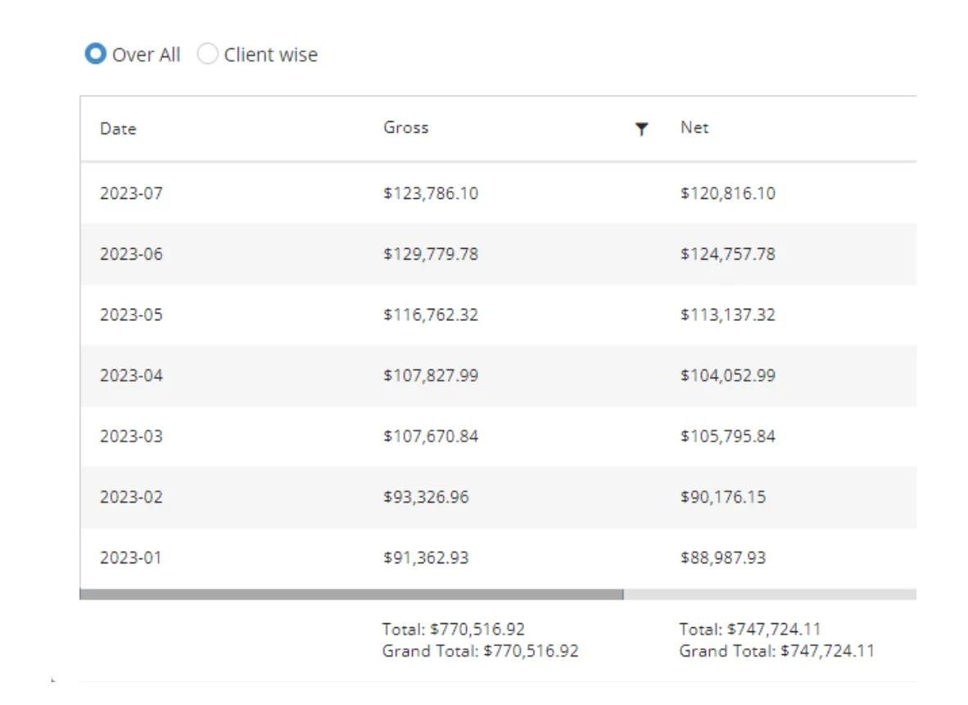
Task: Click the 2023-05 row date
Action: tap(131, 314)
